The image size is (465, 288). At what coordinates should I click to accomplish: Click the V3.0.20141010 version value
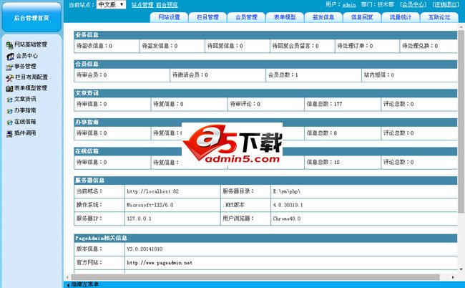click(145, 249)
